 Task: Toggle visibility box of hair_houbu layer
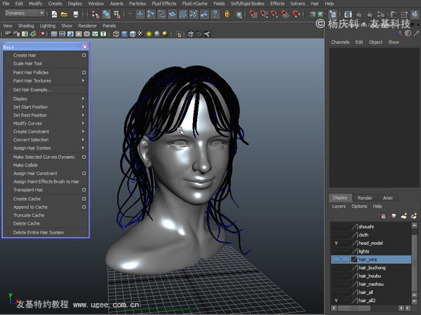[336, 276]
